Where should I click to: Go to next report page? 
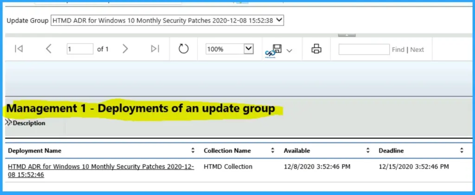click(125, 49)
